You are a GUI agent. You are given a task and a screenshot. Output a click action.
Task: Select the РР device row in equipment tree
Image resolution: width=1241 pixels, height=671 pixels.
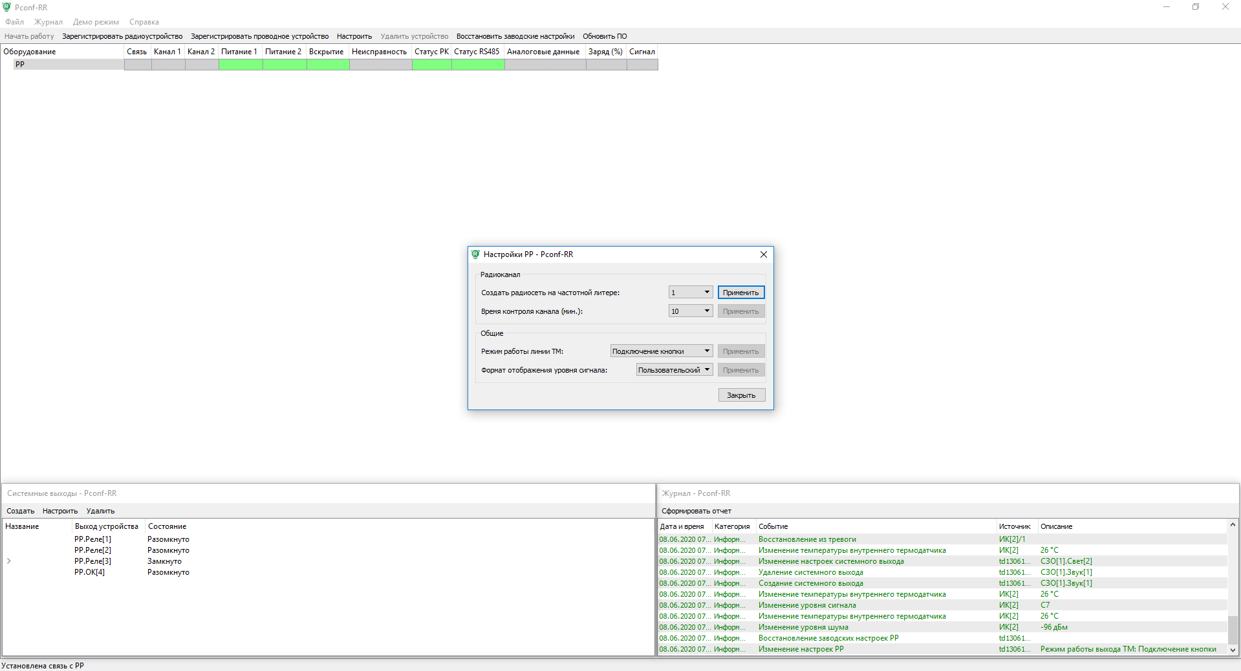[x=20, y=65]
